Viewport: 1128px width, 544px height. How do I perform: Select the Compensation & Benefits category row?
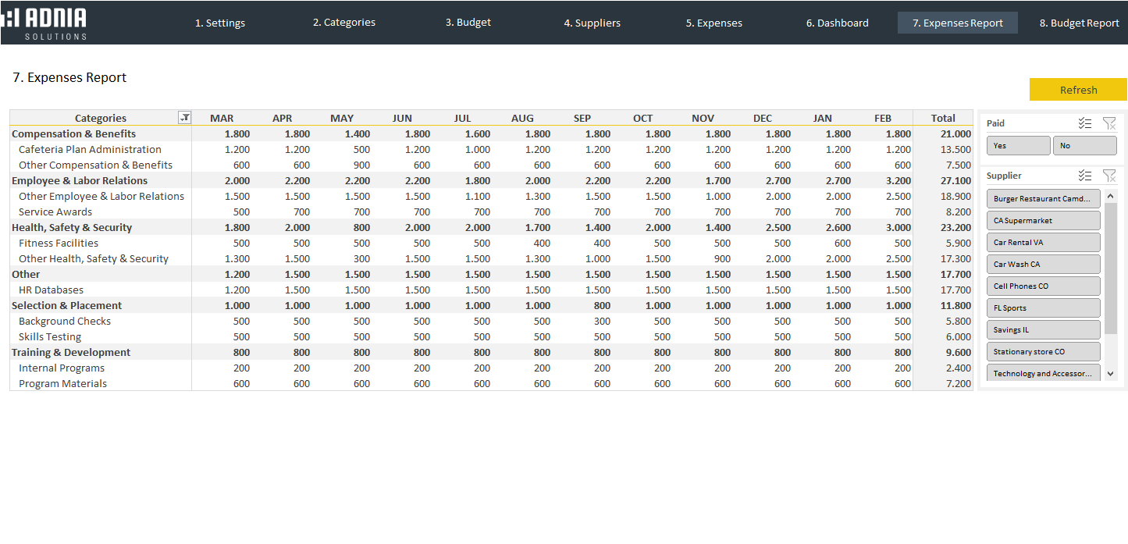point(74,133)
